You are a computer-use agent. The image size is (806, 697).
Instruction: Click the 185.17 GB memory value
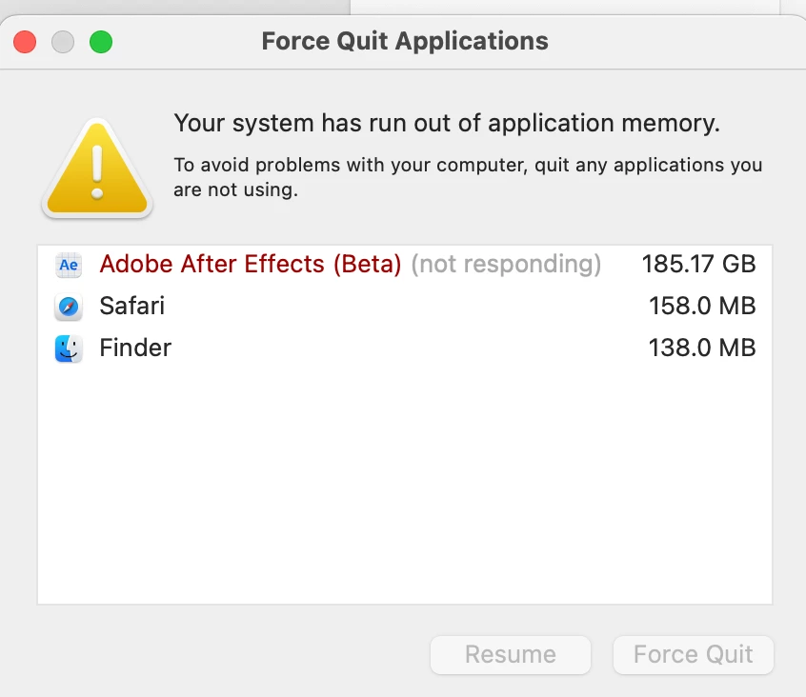coord(698,265)
